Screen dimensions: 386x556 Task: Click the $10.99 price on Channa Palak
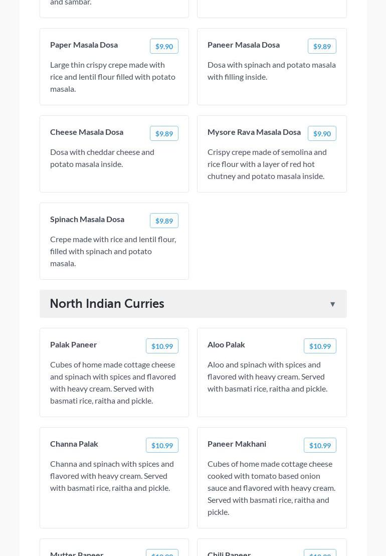(162, 445)
